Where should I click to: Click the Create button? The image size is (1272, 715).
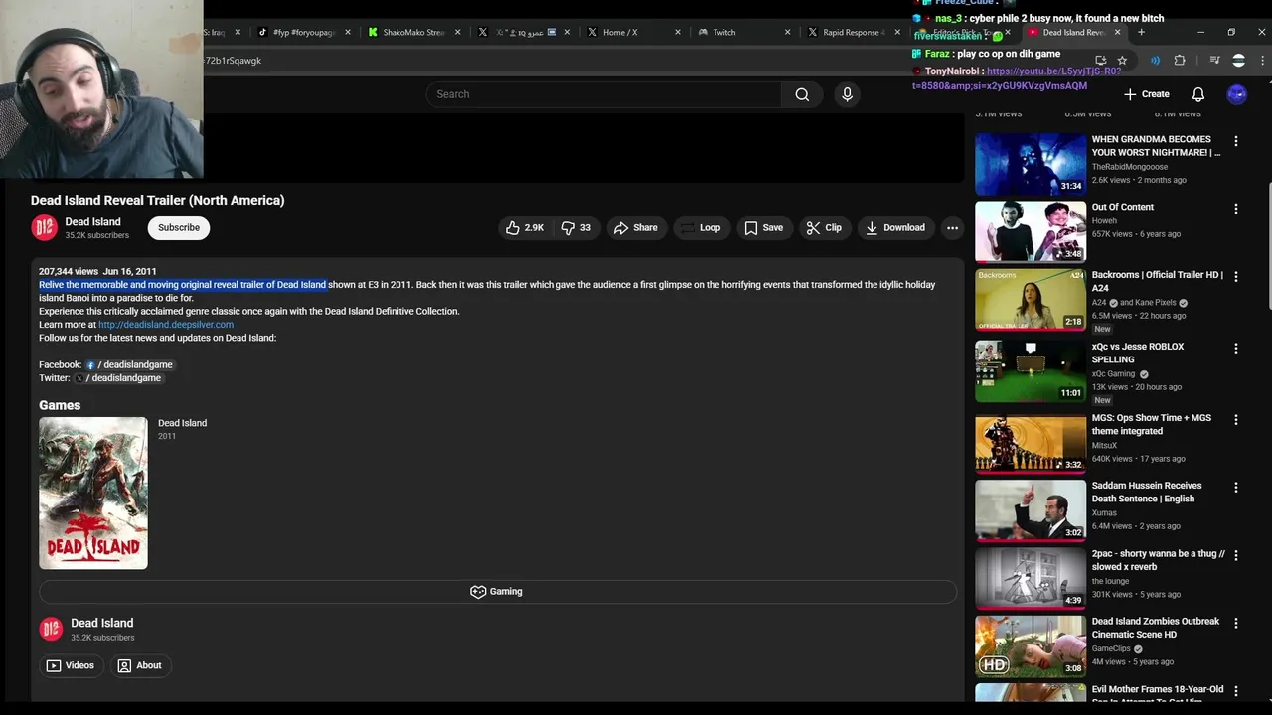[1146, 94]
